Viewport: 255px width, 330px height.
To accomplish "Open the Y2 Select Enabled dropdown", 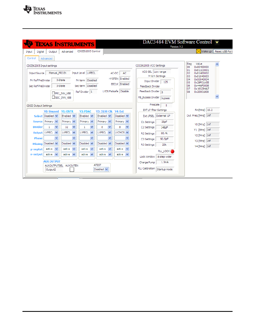I will [x=87, y=116].
